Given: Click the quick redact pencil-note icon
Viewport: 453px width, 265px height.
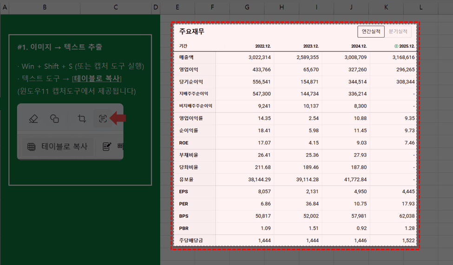Looking at the screenshot, I should click(x=107, y=146).
